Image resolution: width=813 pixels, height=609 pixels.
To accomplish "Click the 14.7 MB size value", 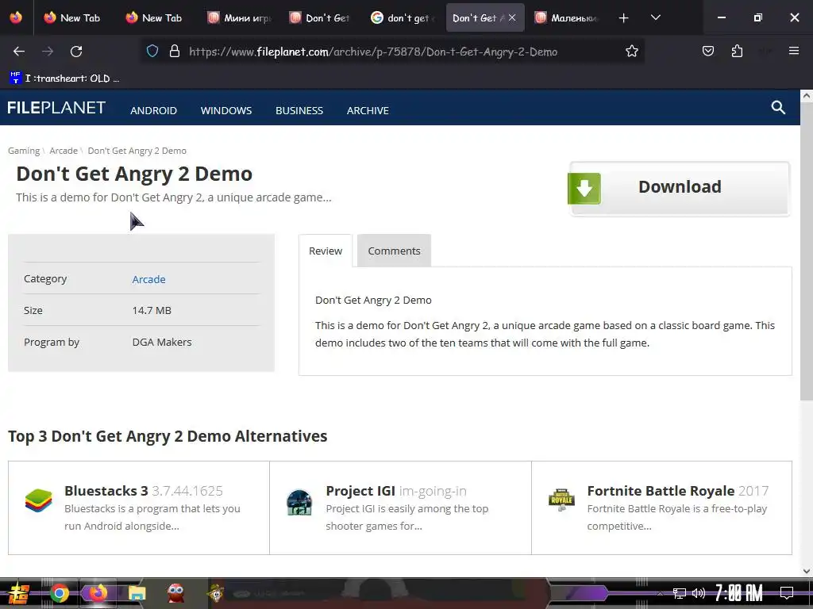I will pyautogui.click(x=152, y=310).
